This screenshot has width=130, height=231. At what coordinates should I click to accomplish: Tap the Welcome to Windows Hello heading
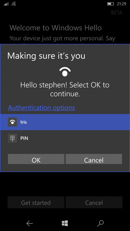55,28
